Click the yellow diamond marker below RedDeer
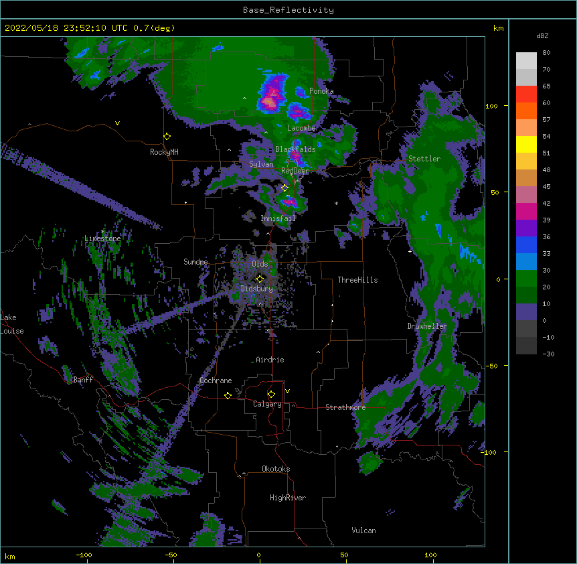 (x=284, y=188)
